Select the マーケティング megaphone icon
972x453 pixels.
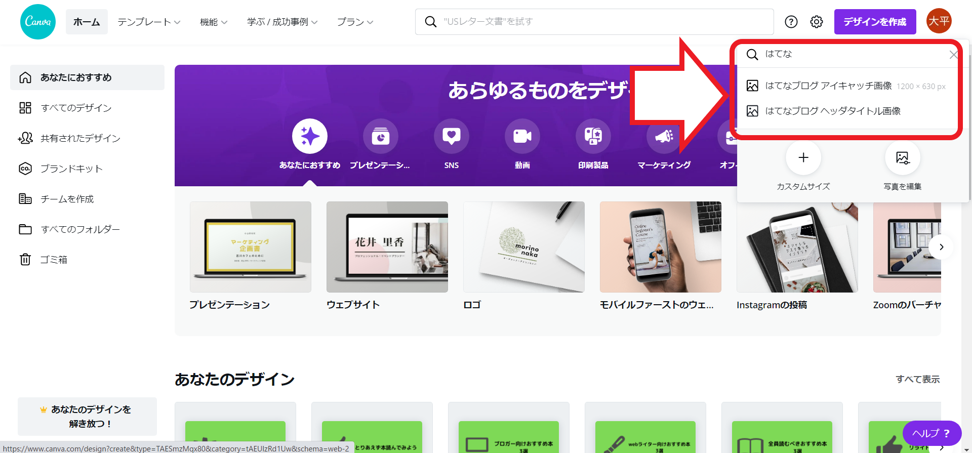[664, 136]
